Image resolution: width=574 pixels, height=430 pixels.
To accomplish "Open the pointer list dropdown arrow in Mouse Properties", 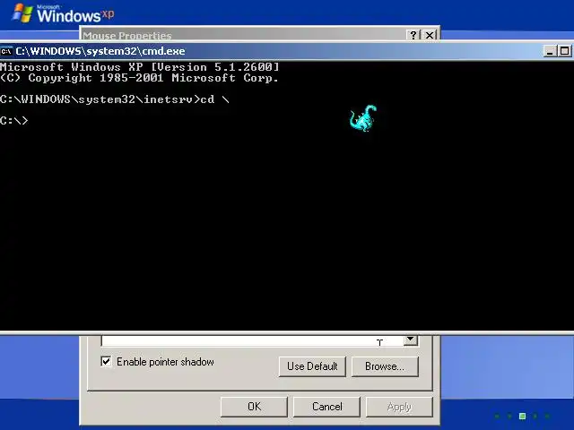I will 411,340.
